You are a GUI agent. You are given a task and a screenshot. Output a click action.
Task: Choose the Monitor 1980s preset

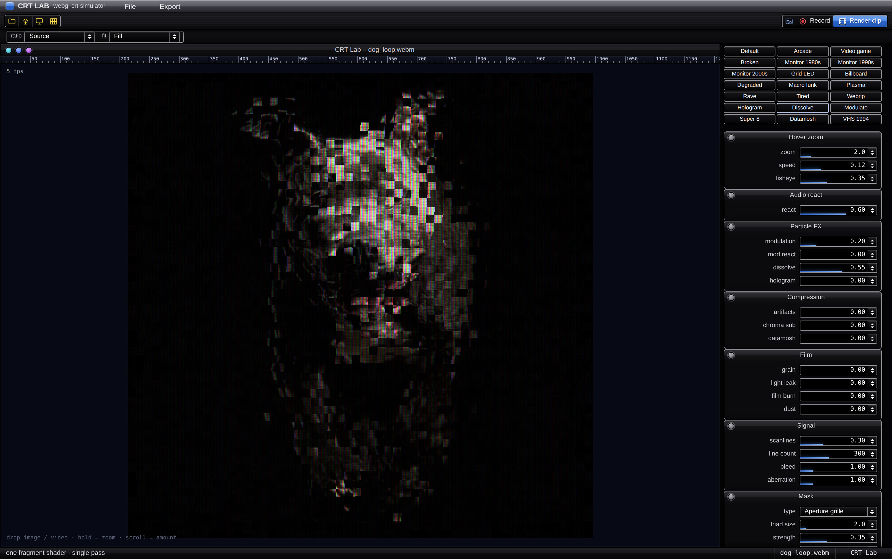click(x=803, y=62)
